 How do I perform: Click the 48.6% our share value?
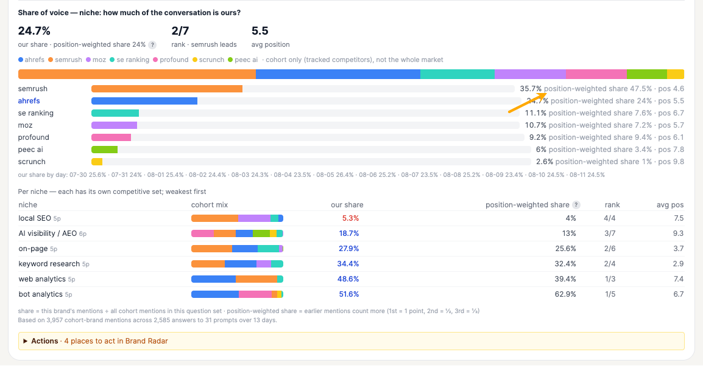click(x=348, y=279)
